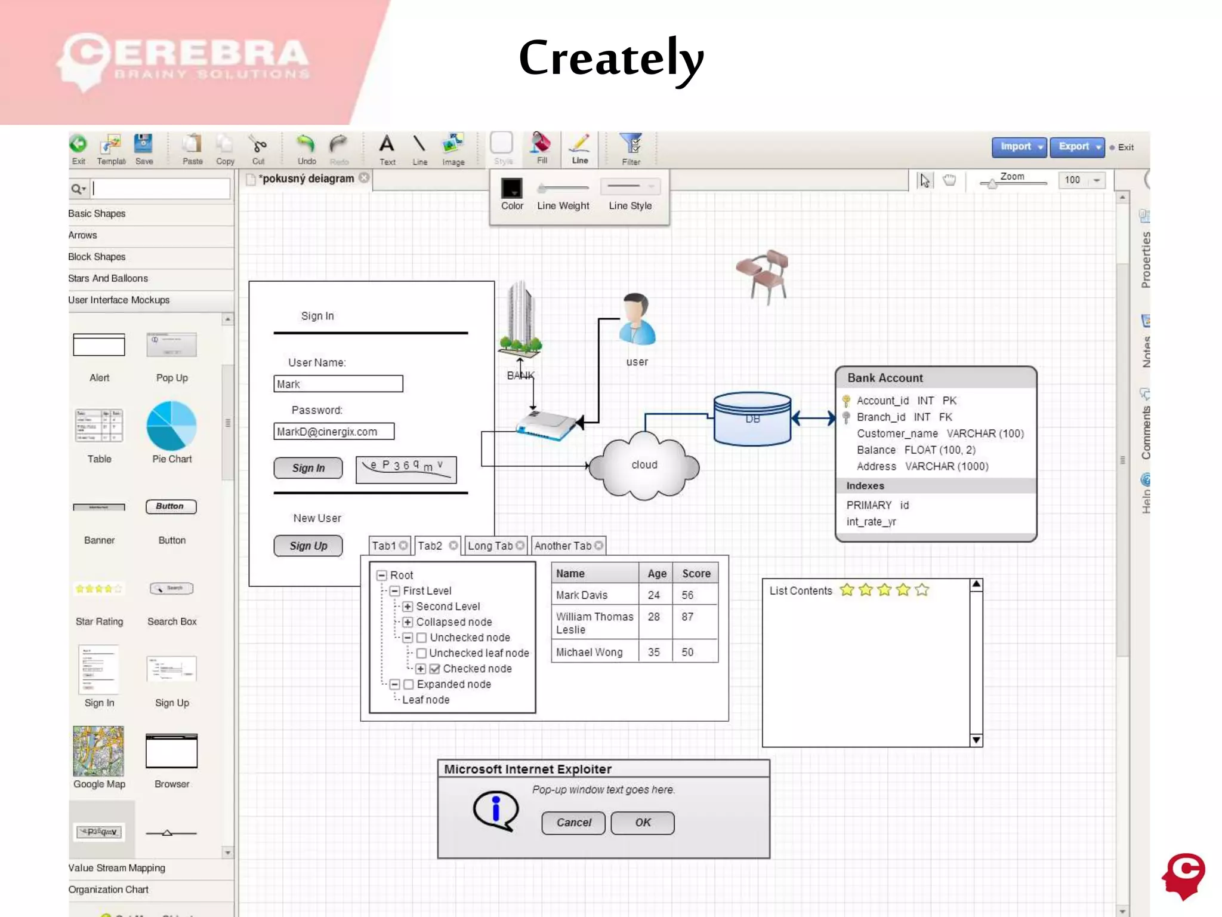Select the Text tool

pyautogui.click(x=387, y=145)
